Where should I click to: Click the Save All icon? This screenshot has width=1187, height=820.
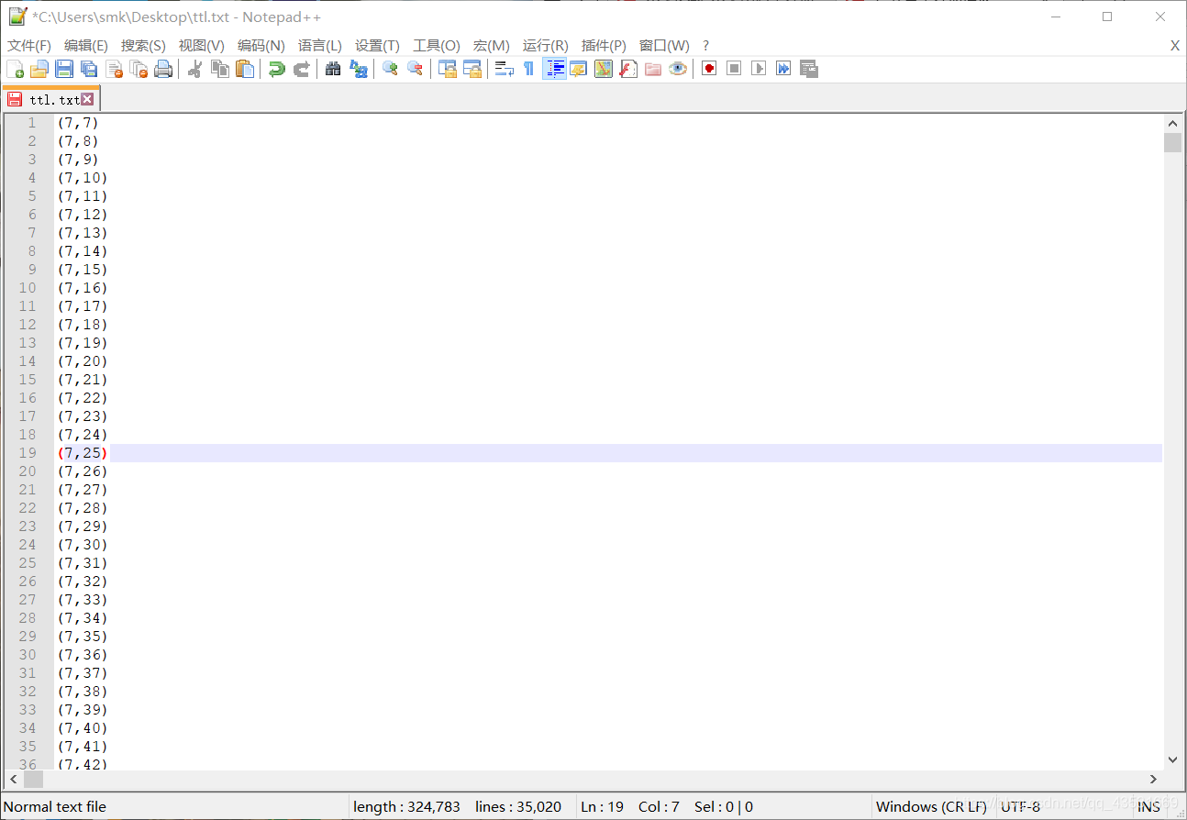[89, 69]
